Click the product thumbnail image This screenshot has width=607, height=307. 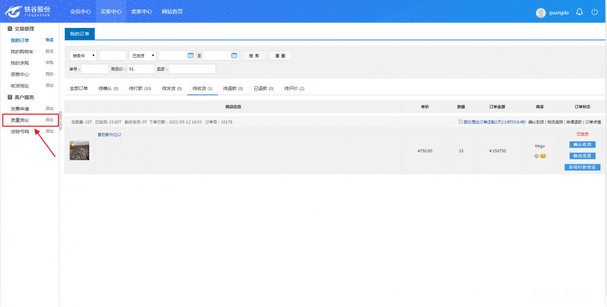(80, 150)
